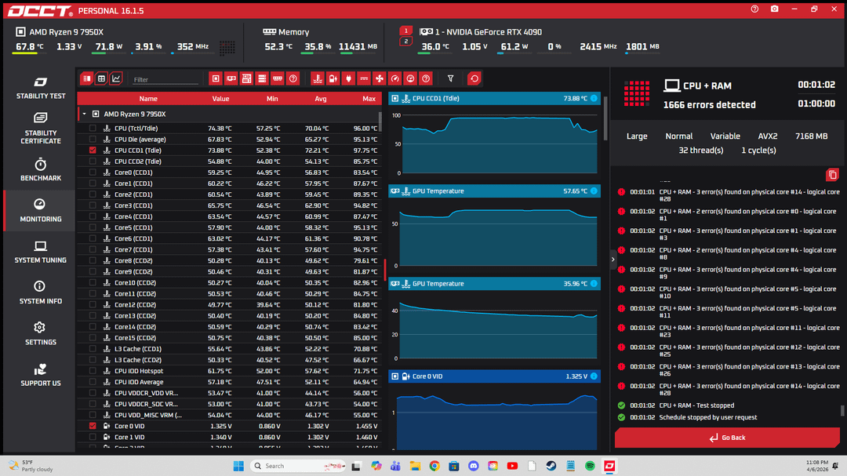Click the fan sensor filter icon
Viewport: 847px width, 476px height.
(x=380, y=78)
